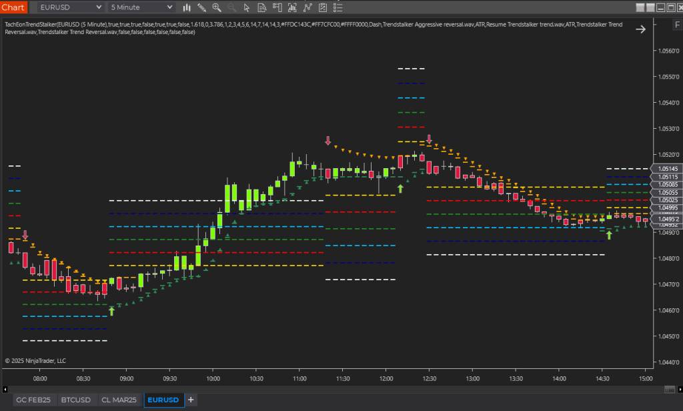Screen dimensions: 683x411
Task: Select the drawing tools pencil icon
Action: (201, 8)
